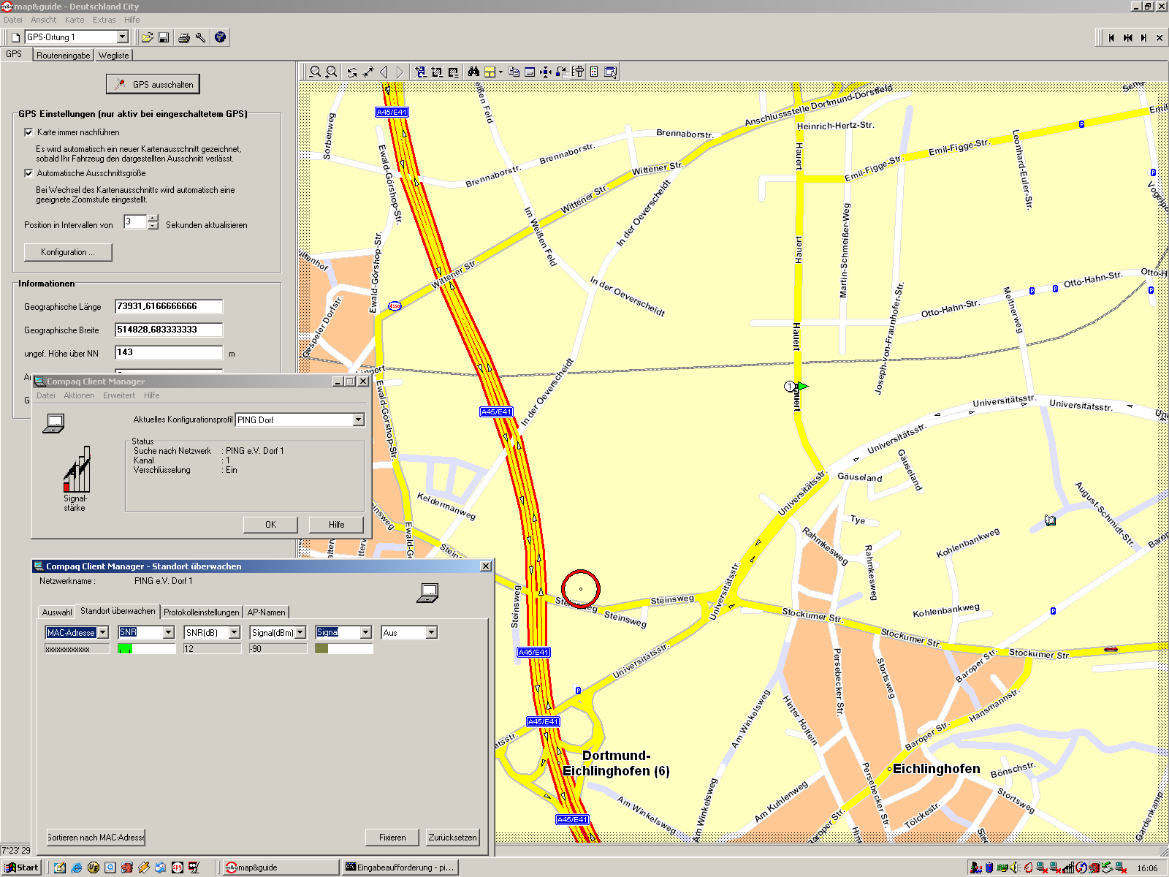Click the Konfiguration ... button
The width and height of the screenshot is (1169, 877).
click(68, 252)
